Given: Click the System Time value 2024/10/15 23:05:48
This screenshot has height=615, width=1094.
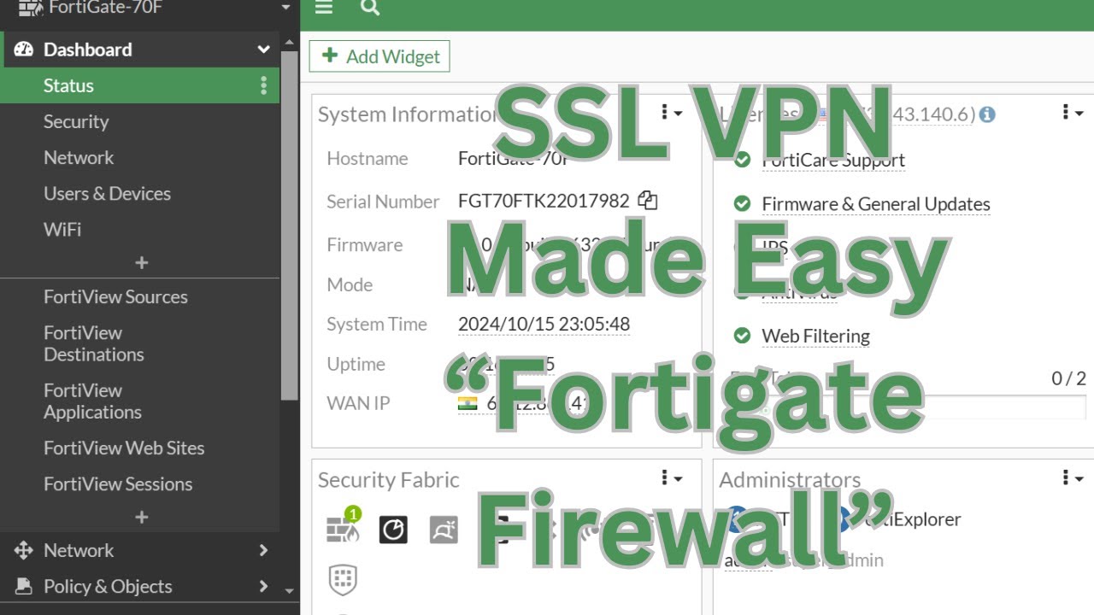Looking at the screenshot, I should [544, 324].
